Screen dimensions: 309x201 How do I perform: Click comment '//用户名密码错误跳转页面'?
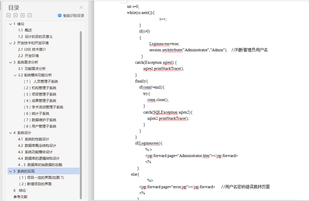coord(246,187)
